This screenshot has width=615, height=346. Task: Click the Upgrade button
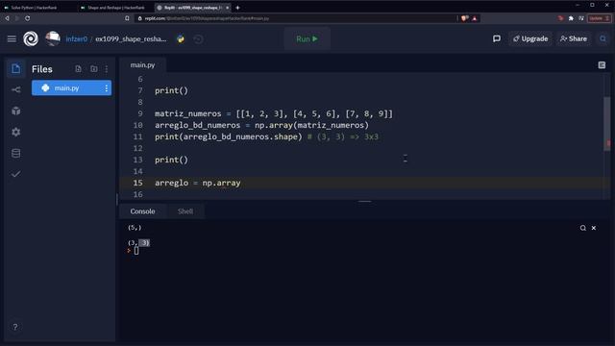tap(530, 38)
